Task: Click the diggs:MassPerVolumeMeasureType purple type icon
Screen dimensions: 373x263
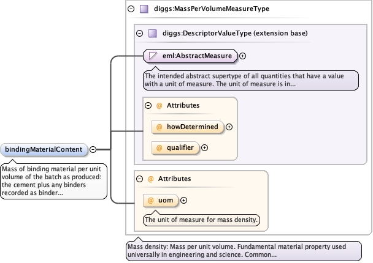Action: pyautogui.click(x=144, y=9)
